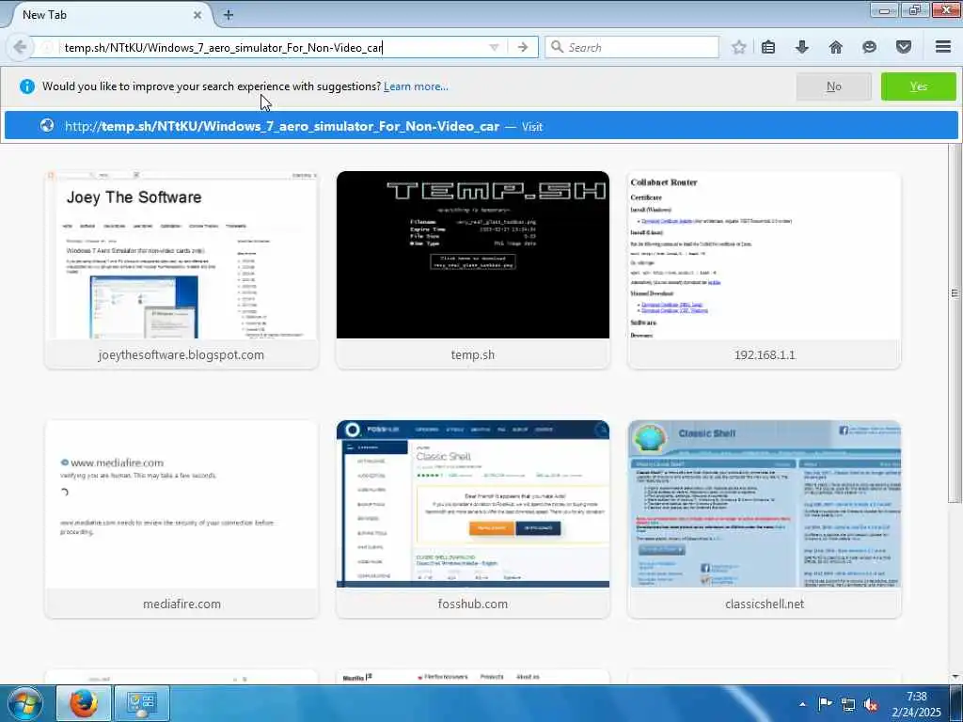Open the Windows Start orb

pos(25,703)
